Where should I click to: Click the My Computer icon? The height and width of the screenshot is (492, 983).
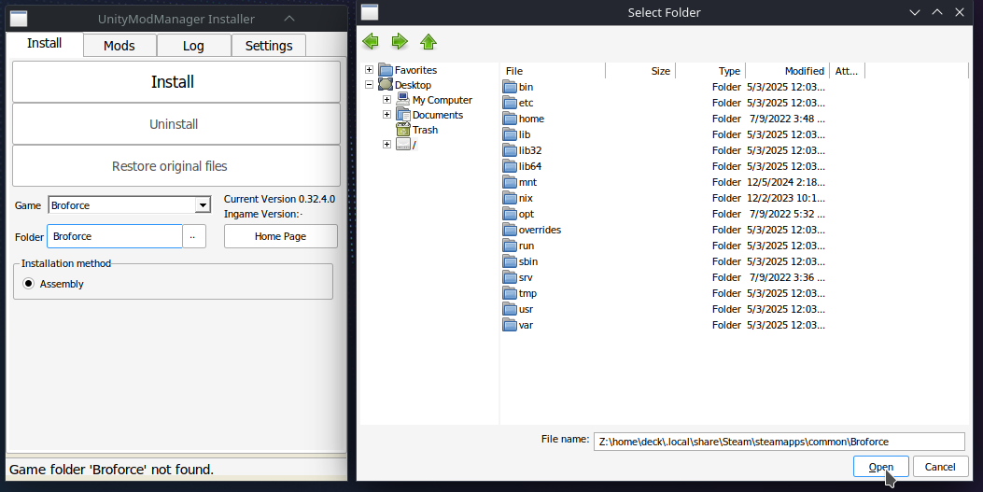403,100
